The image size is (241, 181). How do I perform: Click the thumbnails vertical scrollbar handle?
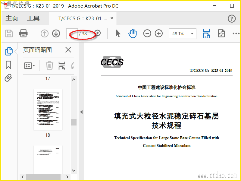coord(74,122)
